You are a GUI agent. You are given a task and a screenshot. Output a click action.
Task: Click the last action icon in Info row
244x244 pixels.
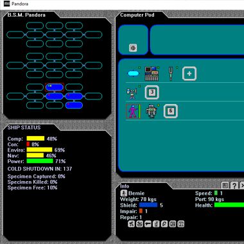coord(181,224)
